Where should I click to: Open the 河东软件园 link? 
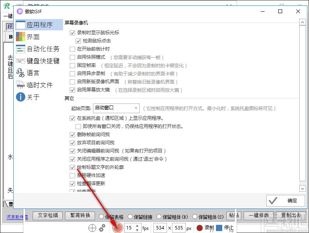[18, 217]
